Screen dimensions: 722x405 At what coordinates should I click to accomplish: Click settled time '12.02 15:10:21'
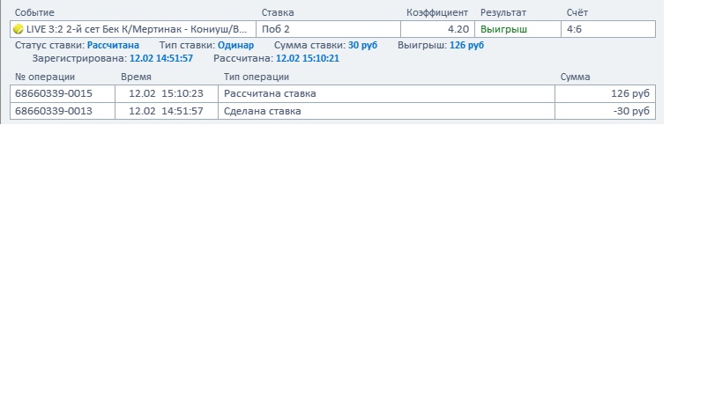(x=308, y=58)
